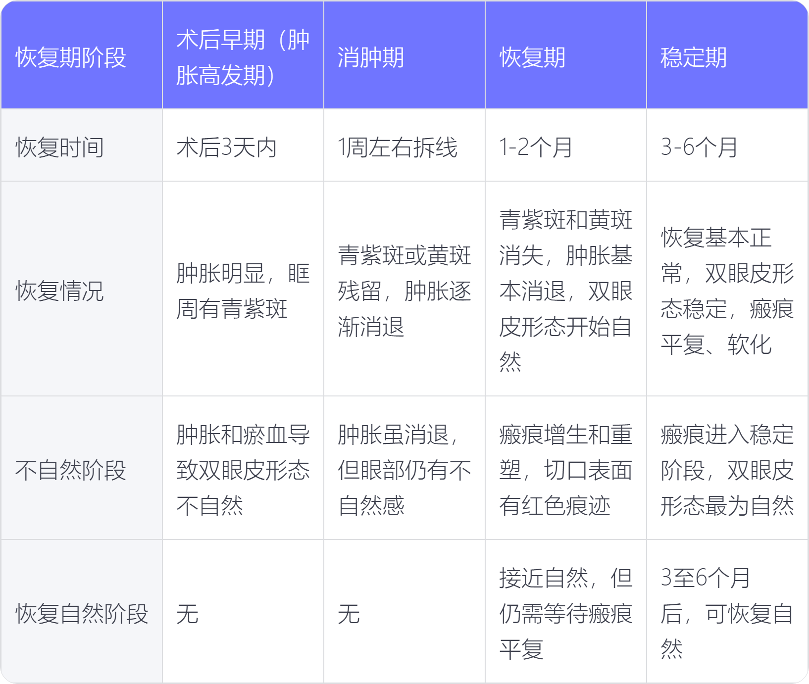Select the cell starting with '肿胀和瘀血导致'
Image resolution: width=809 pixels, height=684 pixels.
tap(243, 470)
